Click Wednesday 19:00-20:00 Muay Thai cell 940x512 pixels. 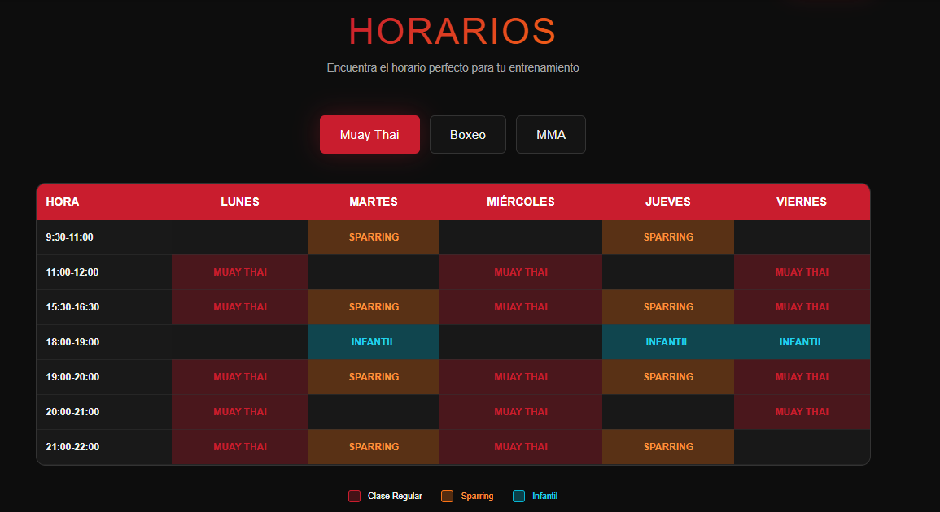(521, 376)
